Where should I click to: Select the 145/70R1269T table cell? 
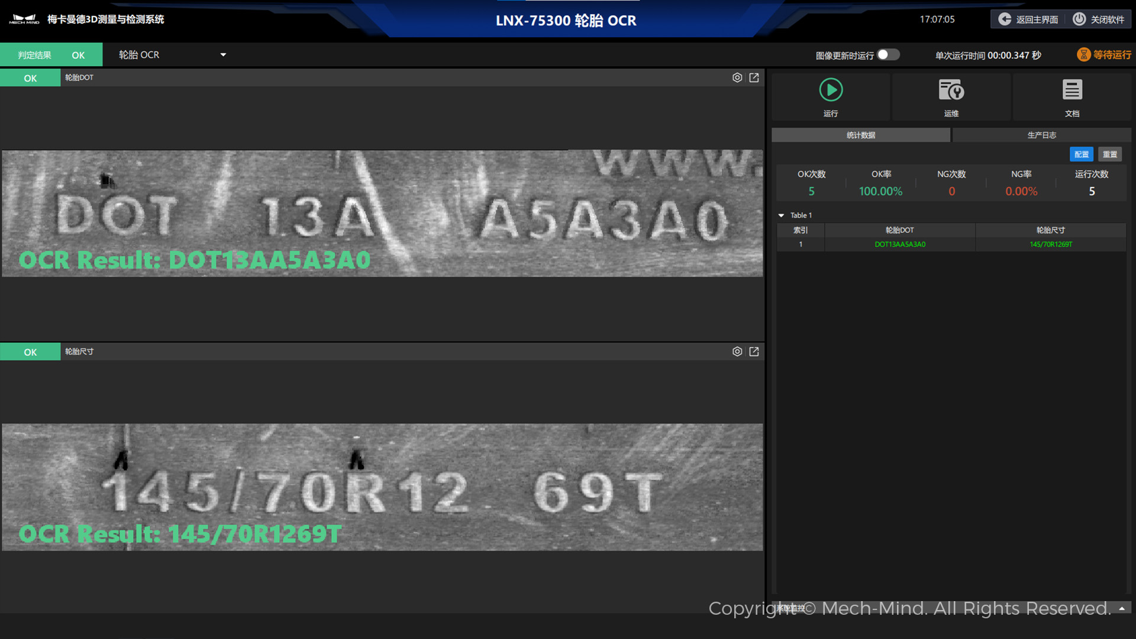(x=1051, y=244)
